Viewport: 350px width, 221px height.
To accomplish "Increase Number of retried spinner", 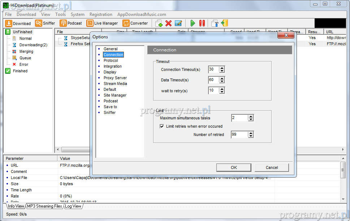I will pos(251,133).
